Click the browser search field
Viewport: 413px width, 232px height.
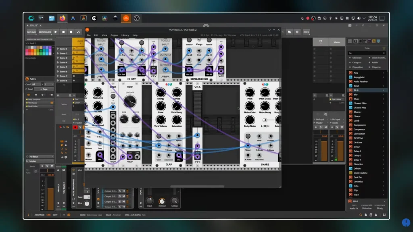(367, 53)
